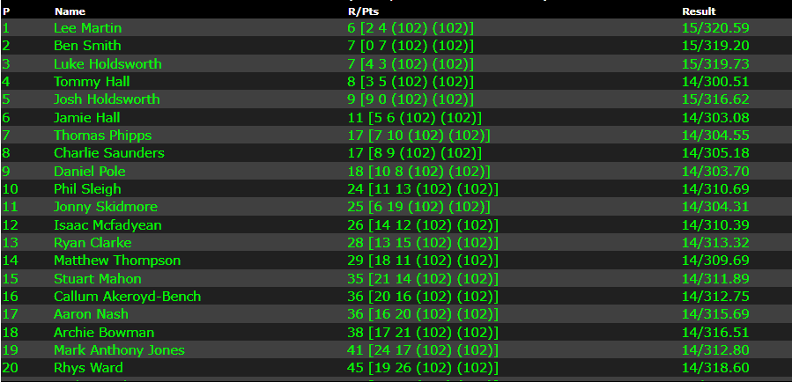This screenshot has height=382, width=792.
Task: Click Mark Anthony Jones' name
Action: click(x=119, y=350)
